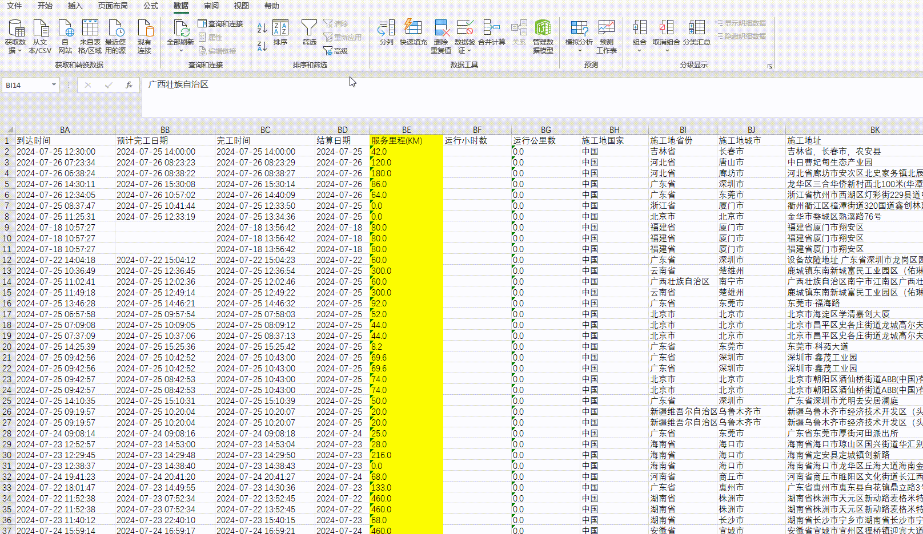This screenshot has width=923, height=534.
Task: Click the formula bar confirm check icon
Action: coord(109,85)
